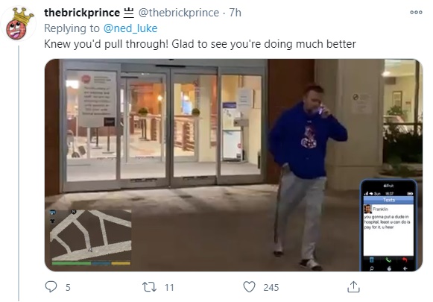Open thebrickprince display name link
Viewport: 433px width, 302px height.
click(82, 13)
